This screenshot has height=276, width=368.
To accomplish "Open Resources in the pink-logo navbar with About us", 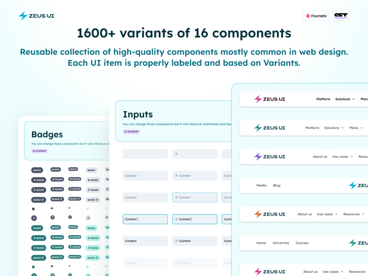I will point(357,272).
